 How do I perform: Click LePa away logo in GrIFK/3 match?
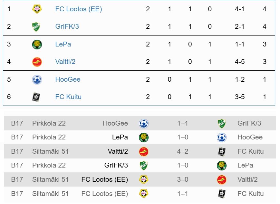(222, 165)
